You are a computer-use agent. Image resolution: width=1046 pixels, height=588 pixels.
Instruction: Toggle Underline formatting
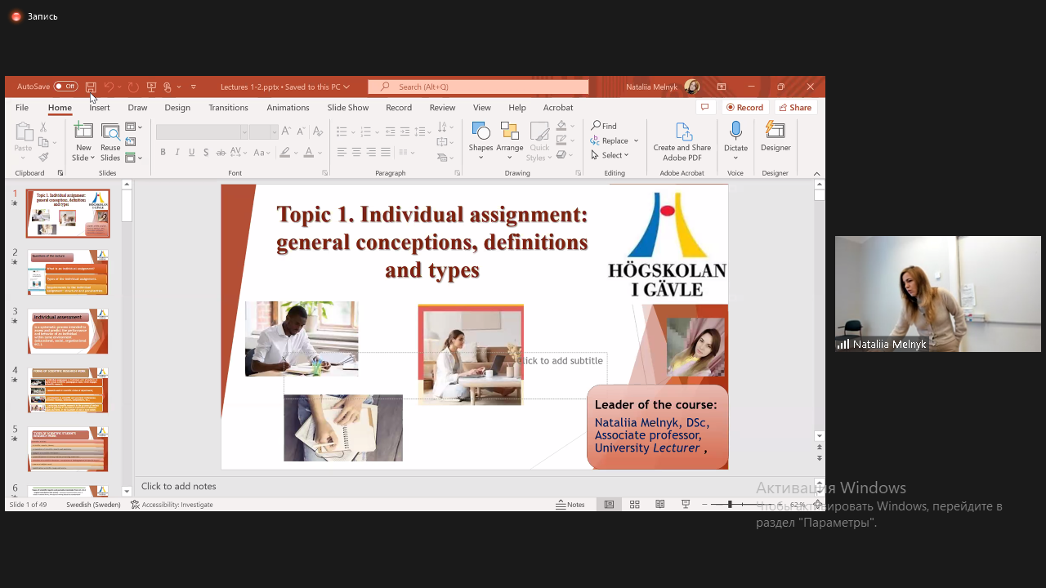(x=192, y=152)
